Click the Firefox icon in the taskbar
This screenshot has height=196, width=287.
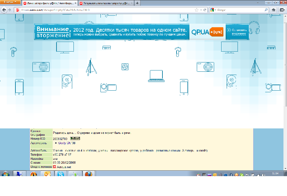pos(88,174)
